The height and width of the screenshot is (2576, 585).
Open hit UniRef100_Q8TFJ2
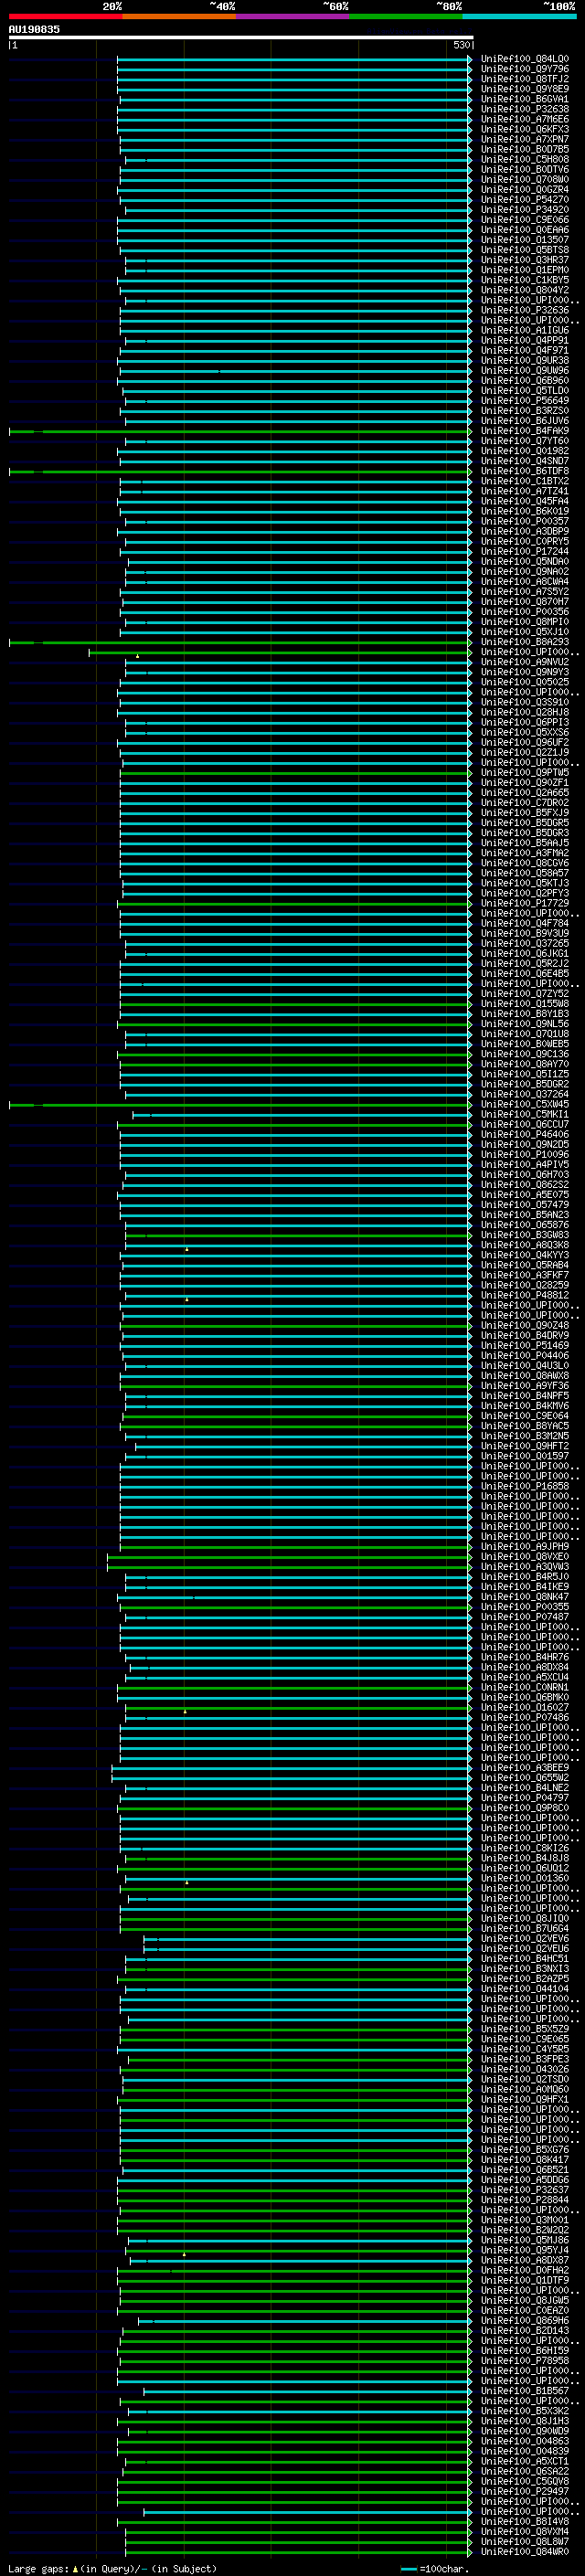pyautogui.click(x=525, y=79)
